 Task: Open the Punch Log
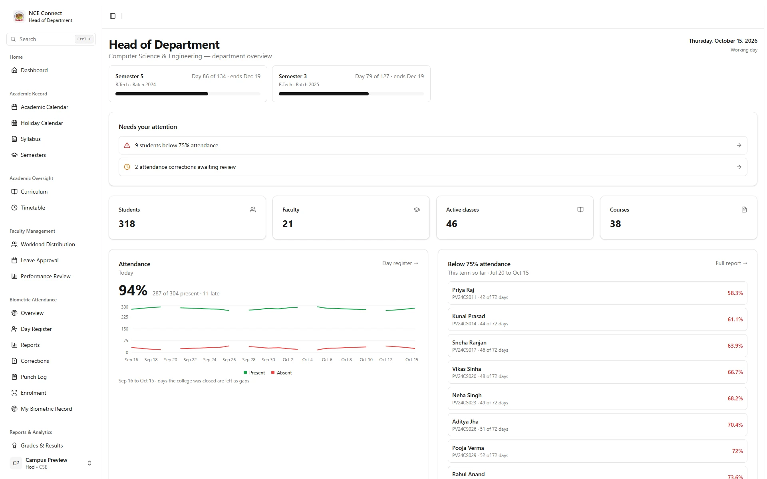coord(51,377)
